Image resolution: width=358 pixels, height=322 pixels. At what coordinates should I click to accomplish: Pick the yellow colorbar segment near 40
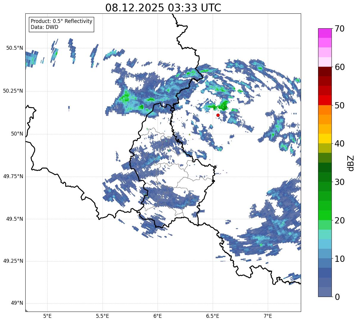pos(325,139)
